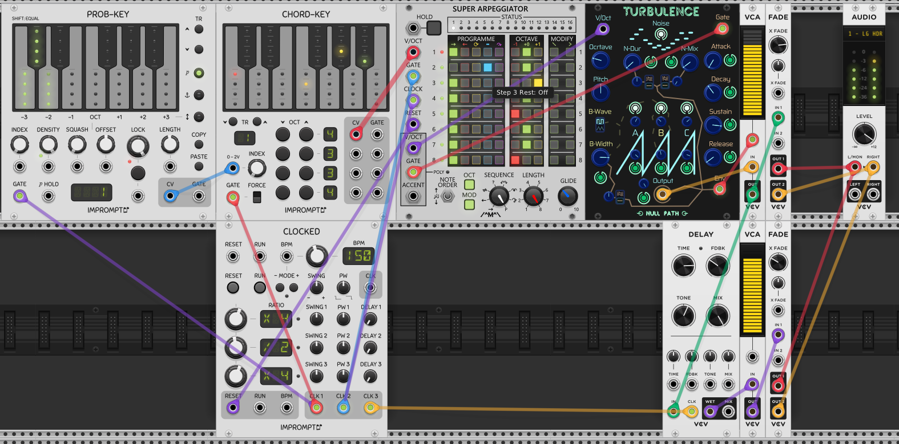This screenshot has height=444, width=899.
Task: Click the CLK 3 output jack on CLOCKED
Action: 370,408
